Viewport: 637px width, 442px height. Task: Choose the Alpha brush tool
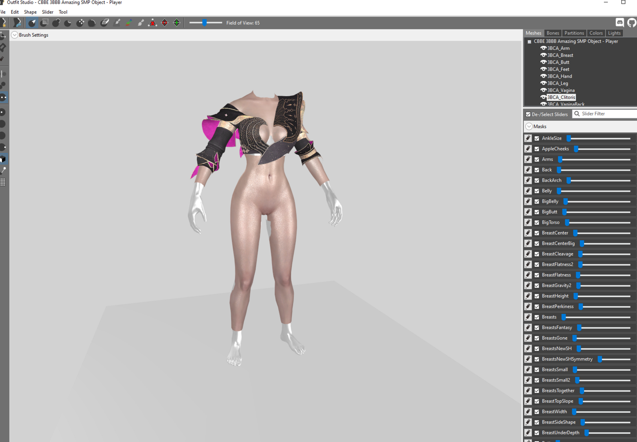click(x=140, y=23)
